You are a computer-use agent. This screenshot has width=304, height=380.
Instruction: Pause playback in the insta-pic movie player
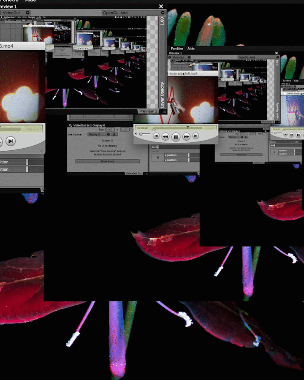tap(176, 137)
